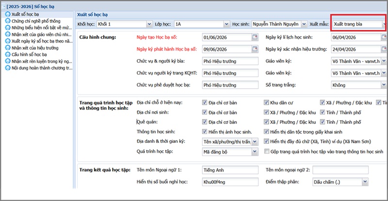
Task: Click the icon beside 'Nhận xét của hiệu trưởng'
Action: click(x=8, y=48)
